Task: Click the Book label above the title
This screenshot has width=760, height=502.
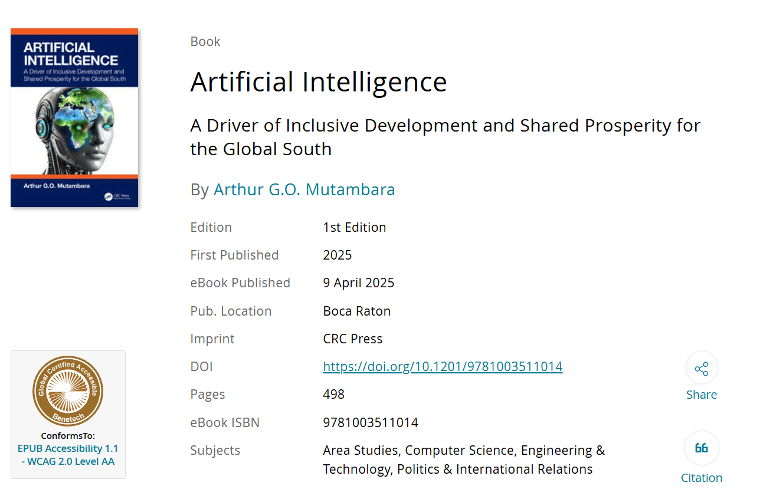Action: [205, 41]
